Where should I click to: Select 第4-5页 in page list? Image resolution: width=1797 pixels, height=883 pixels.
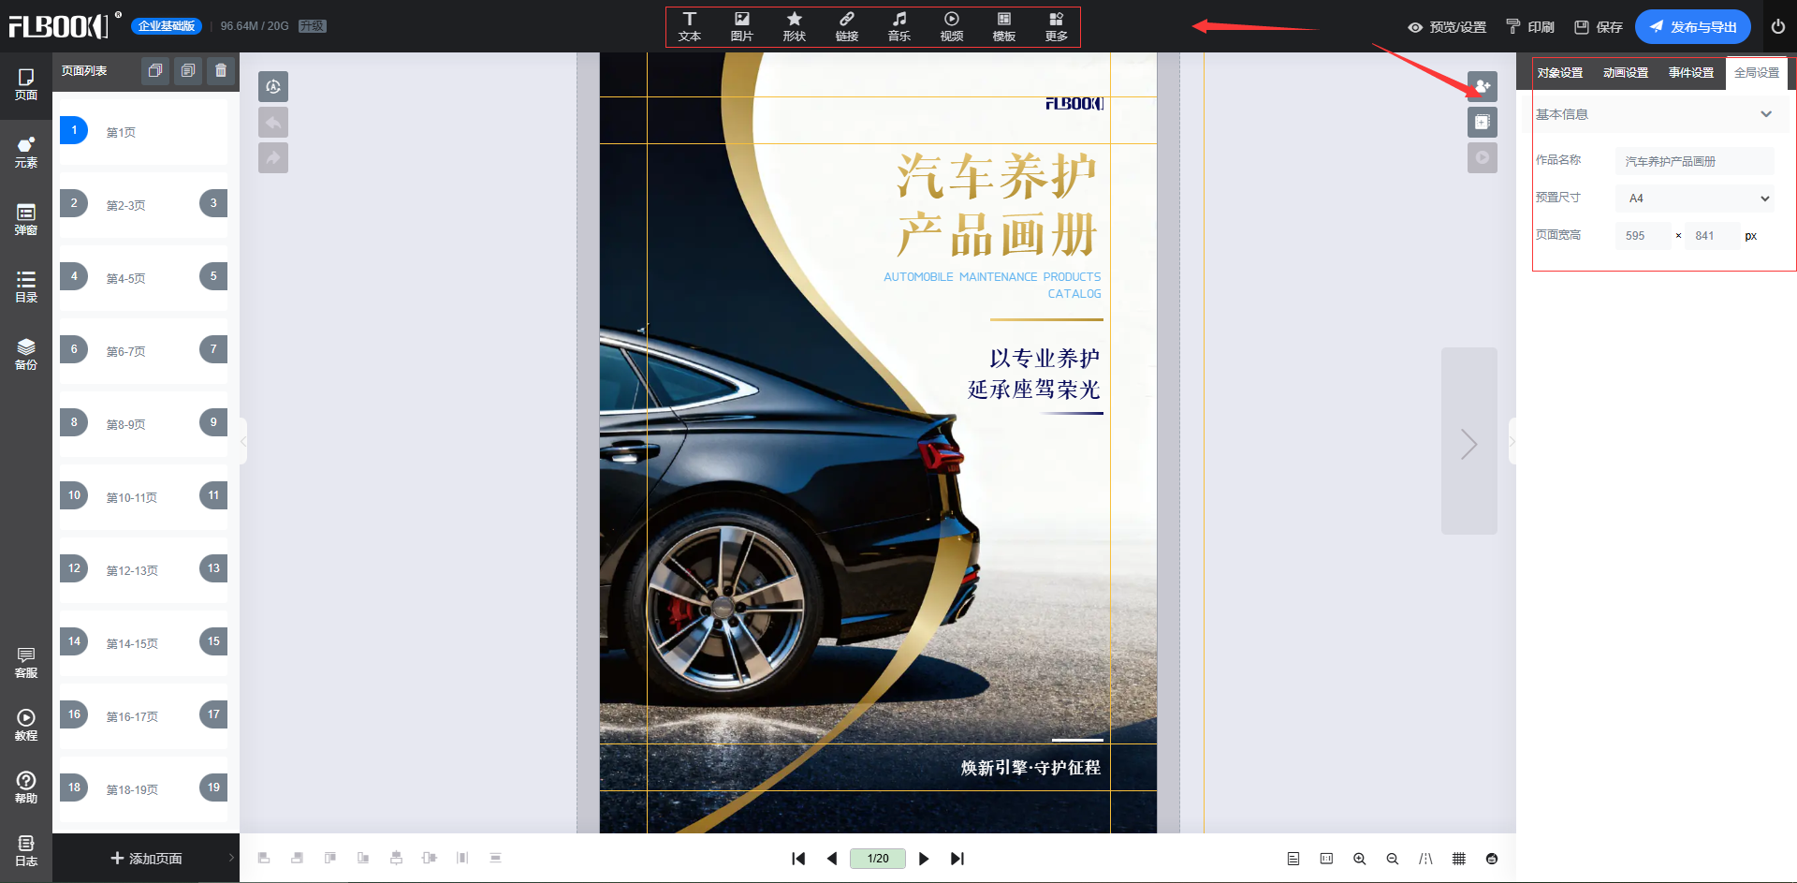(x=125, y=278)
